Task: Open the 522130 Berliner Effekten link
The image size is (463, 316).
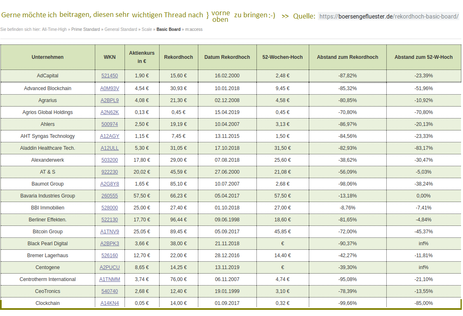Action: click(110, 220)
